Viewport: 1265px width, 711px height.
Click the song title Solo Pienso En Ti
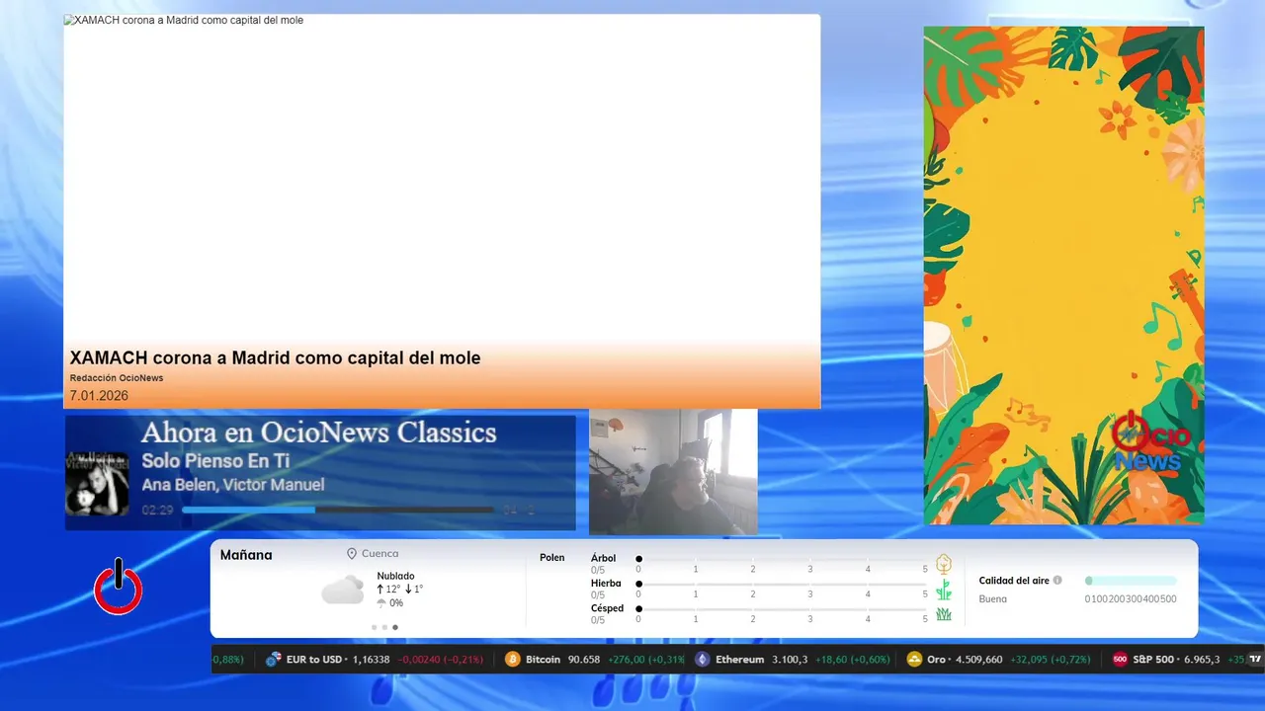(215, 460)
